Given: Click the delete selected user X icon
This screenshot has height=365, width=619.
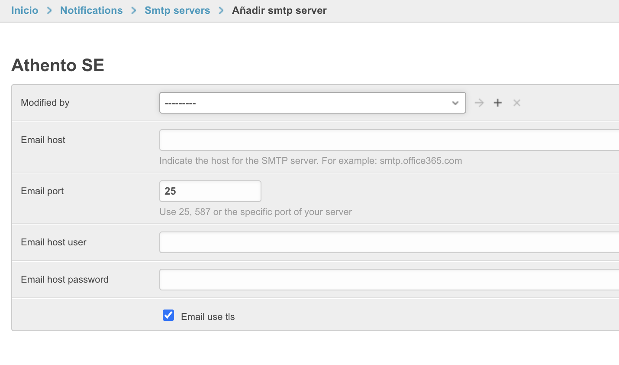Looking at the screenshot, I should pyautogui.click(x=516, y=103).
